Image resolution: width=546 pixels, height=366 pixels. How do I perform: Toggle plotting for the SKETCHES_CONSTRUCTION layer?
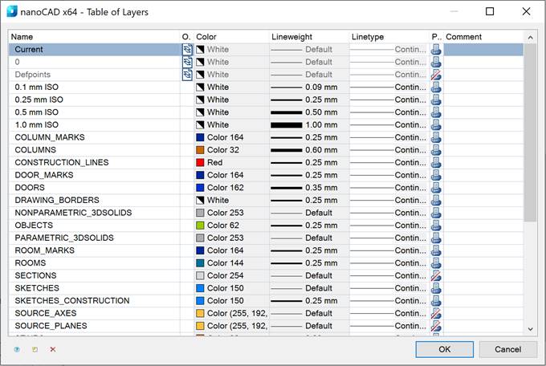(x=436, y=300)
